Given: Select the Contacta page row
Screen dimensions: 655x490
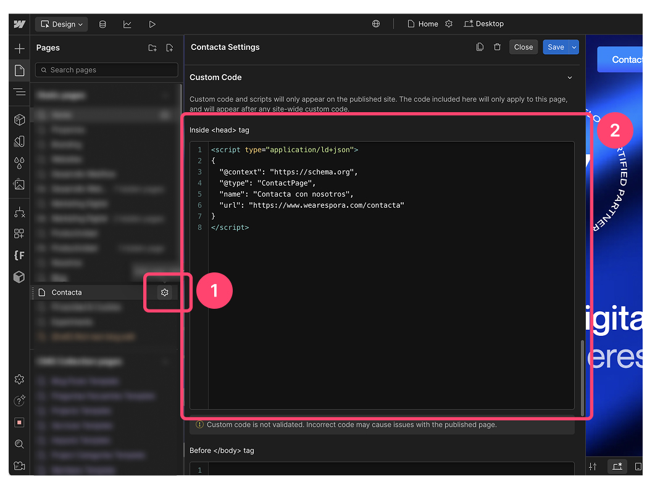Looking at the screenshot, I should click(104, 292).
